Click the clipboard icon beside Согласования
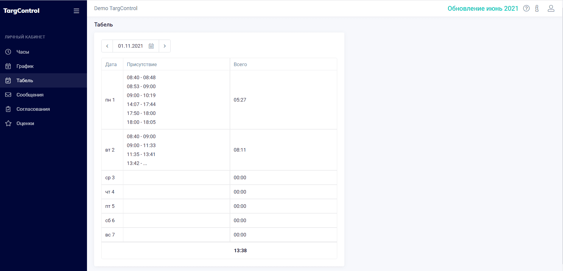The height and width of the screenshot is (271, 563). 8,109
